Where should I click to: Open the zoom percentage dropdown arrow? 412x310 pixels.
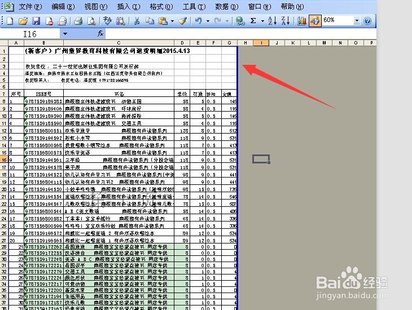[357, 20]
